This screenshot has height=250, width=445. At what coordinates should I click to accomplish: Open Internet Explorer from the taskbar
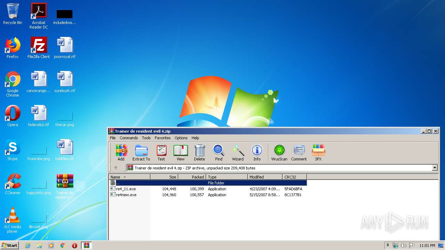coord(27,245)
